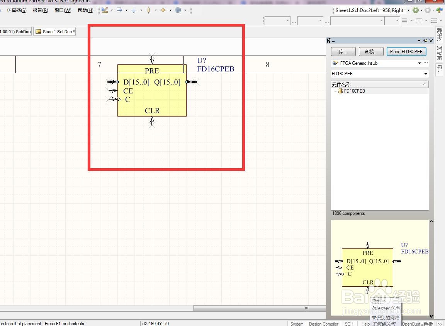Open the 仿真器(S) menu
The image size is (445, 326).
pos(17,10)
